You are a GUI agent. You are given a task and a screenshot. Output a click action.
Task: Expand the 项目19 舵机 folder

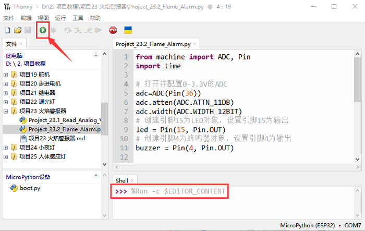pos(6,75)
